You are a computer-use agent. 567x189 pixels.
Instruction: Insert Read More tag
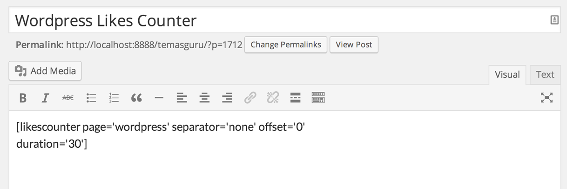[295, 98]
